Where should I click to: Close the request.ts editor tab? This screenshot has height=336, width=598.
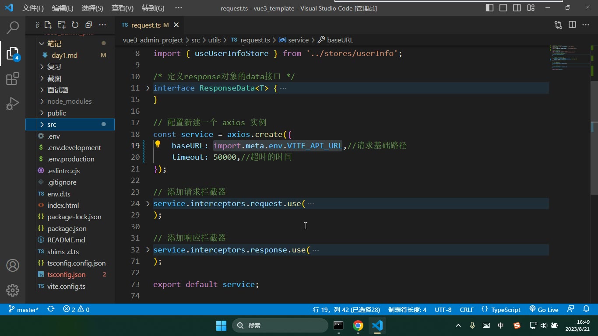tap(176, 25)
